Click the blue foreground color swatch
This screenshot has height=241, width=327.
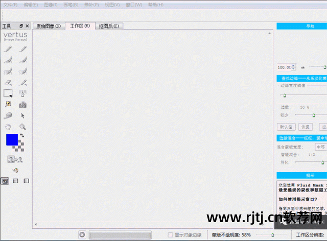tap(12, 139)
